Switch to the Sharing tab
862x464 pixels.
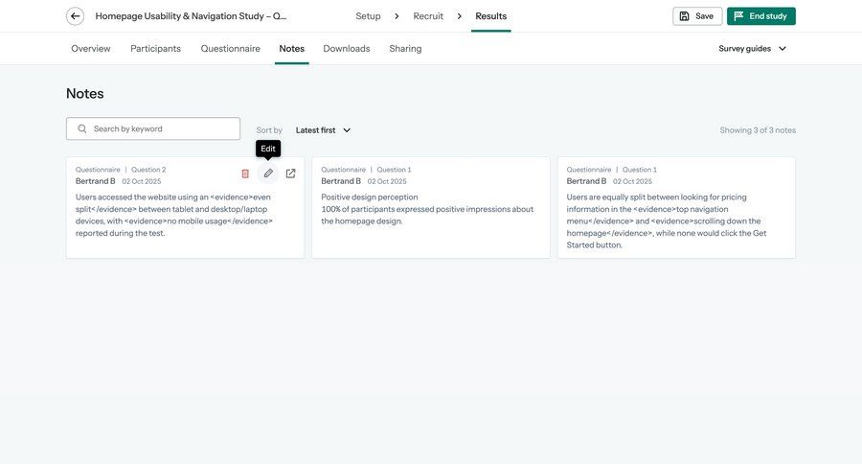[x=406, y=49]
